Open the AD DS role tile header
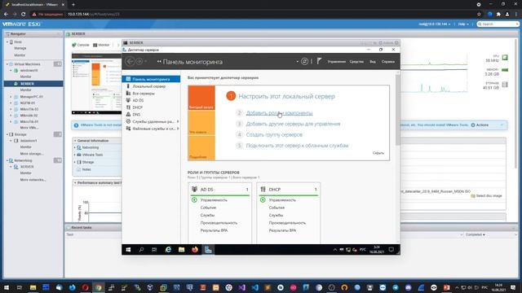Image resolution: width=522 pixels, height=293 pixels. [219, 190]
